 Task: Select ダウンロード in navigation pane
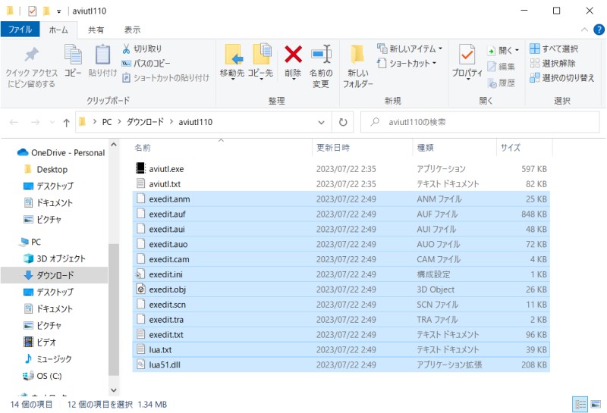click(54, 275)
